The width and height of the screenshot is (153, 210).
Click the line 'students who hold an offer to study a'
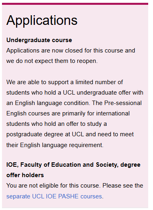56,124
